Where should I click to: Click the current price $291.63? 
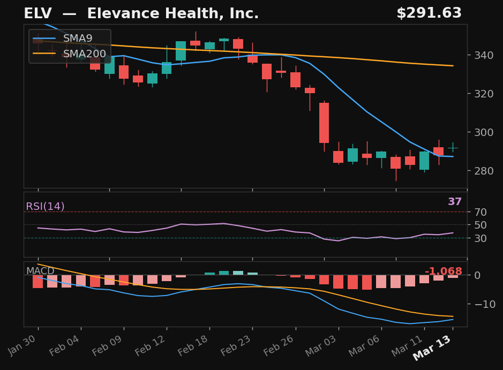click(430, 13)
